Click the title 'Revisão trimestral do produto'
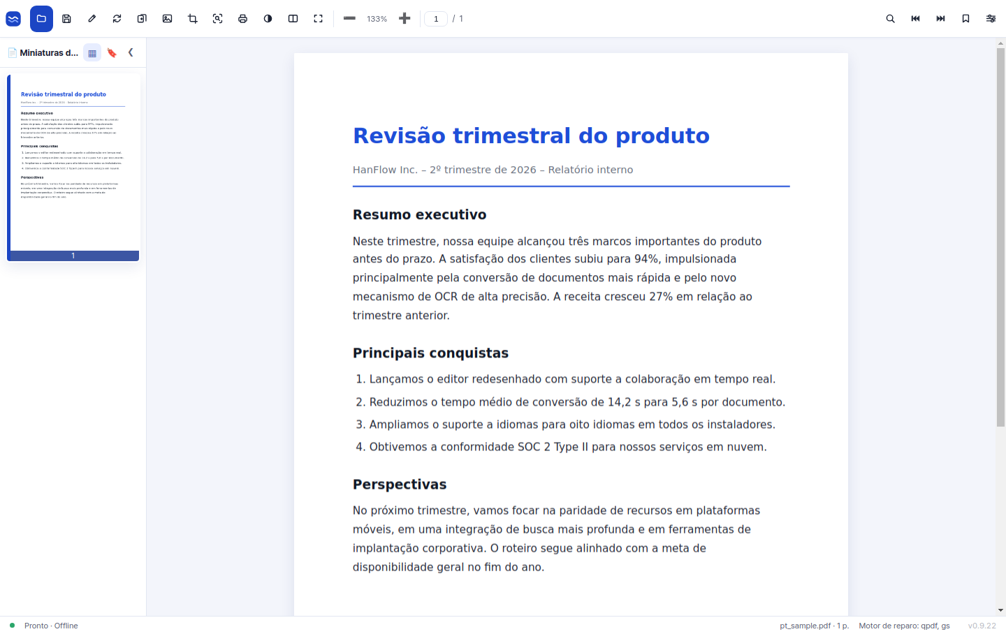 coord(531,135)
